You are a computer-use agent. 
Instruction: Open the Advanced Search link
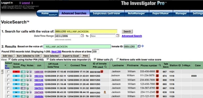(x=132, y=36)
